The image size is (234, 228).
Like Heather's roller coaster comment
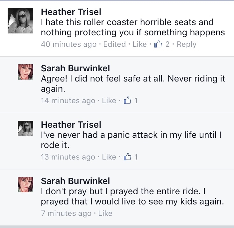click(x=139, y=44)
